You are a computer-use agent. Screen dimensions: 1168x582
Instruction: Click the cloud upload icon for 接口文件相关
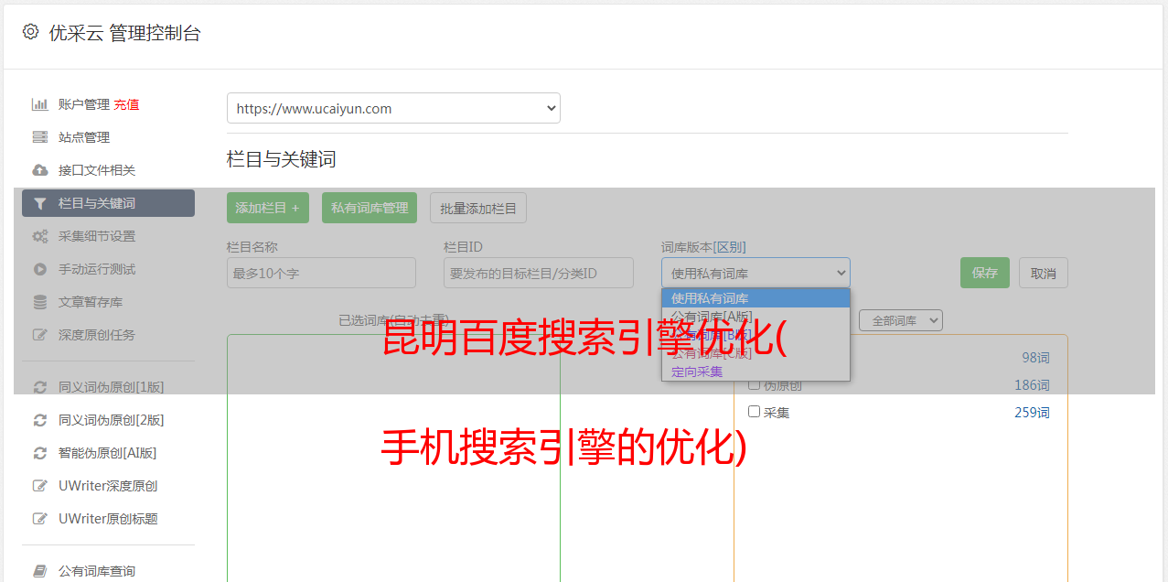[x=39, y=170]
